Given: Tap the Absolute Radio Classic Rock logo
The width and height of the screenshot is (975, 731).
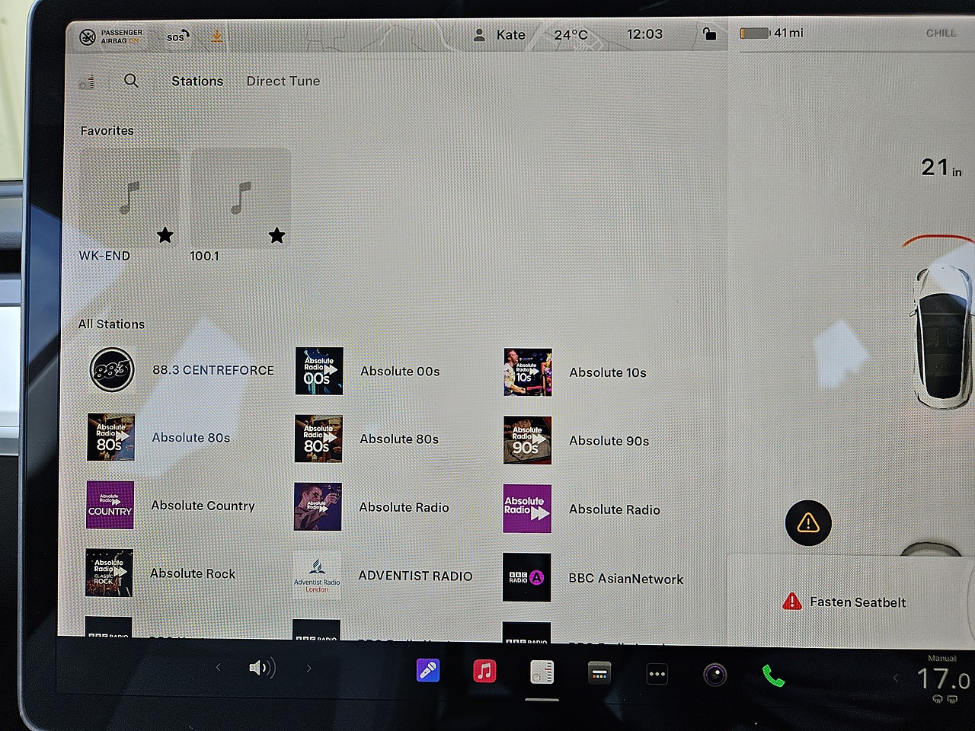Looking at the screenshot, I should pos(109,573).
